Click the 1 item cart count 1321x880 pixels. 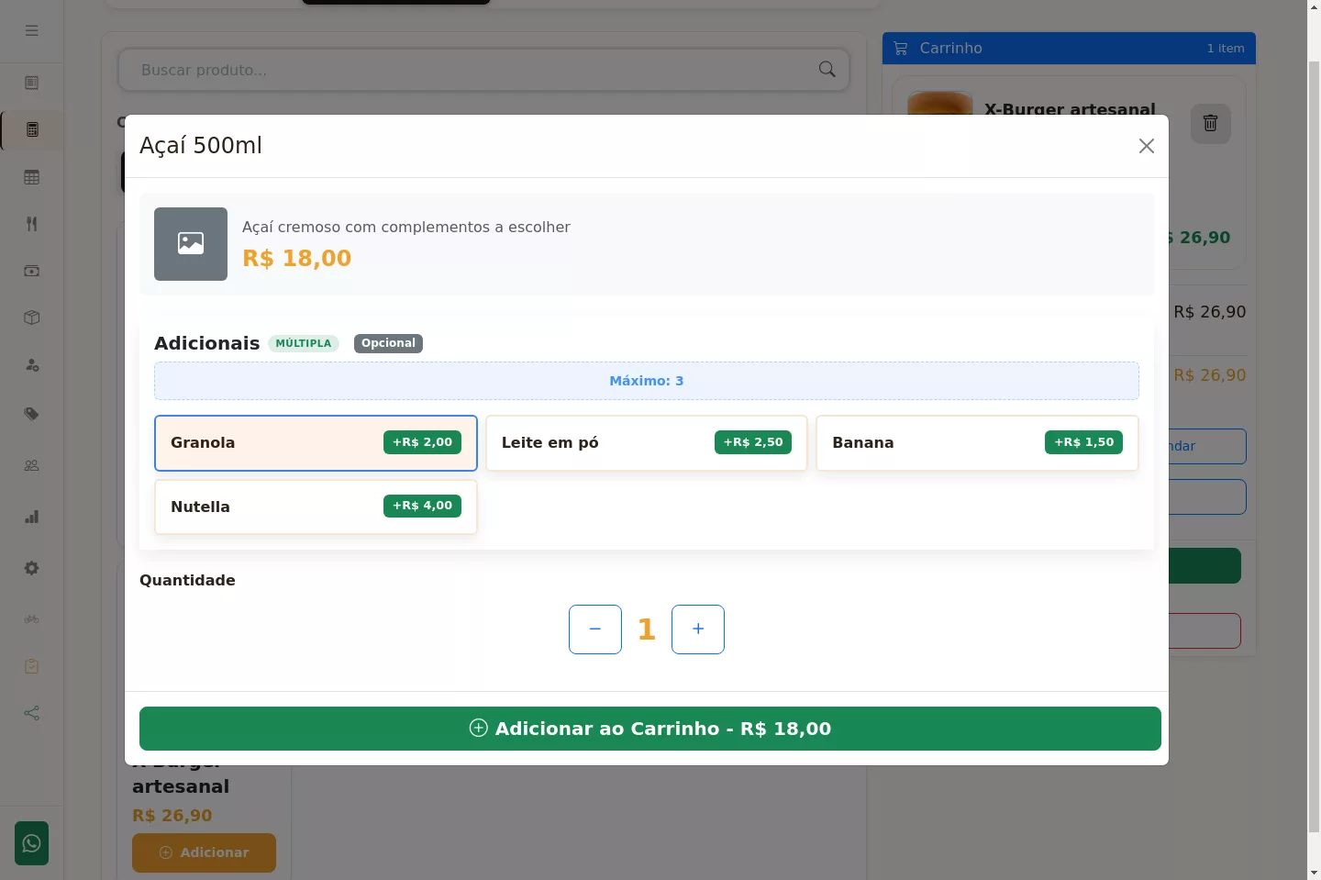pyautogui.click(x=1226, y=49)
